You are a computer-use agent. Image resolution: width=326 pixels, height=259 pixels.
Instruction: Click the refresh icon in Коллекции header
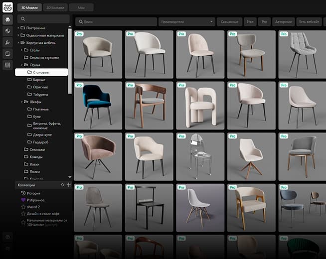pos(62,185)
